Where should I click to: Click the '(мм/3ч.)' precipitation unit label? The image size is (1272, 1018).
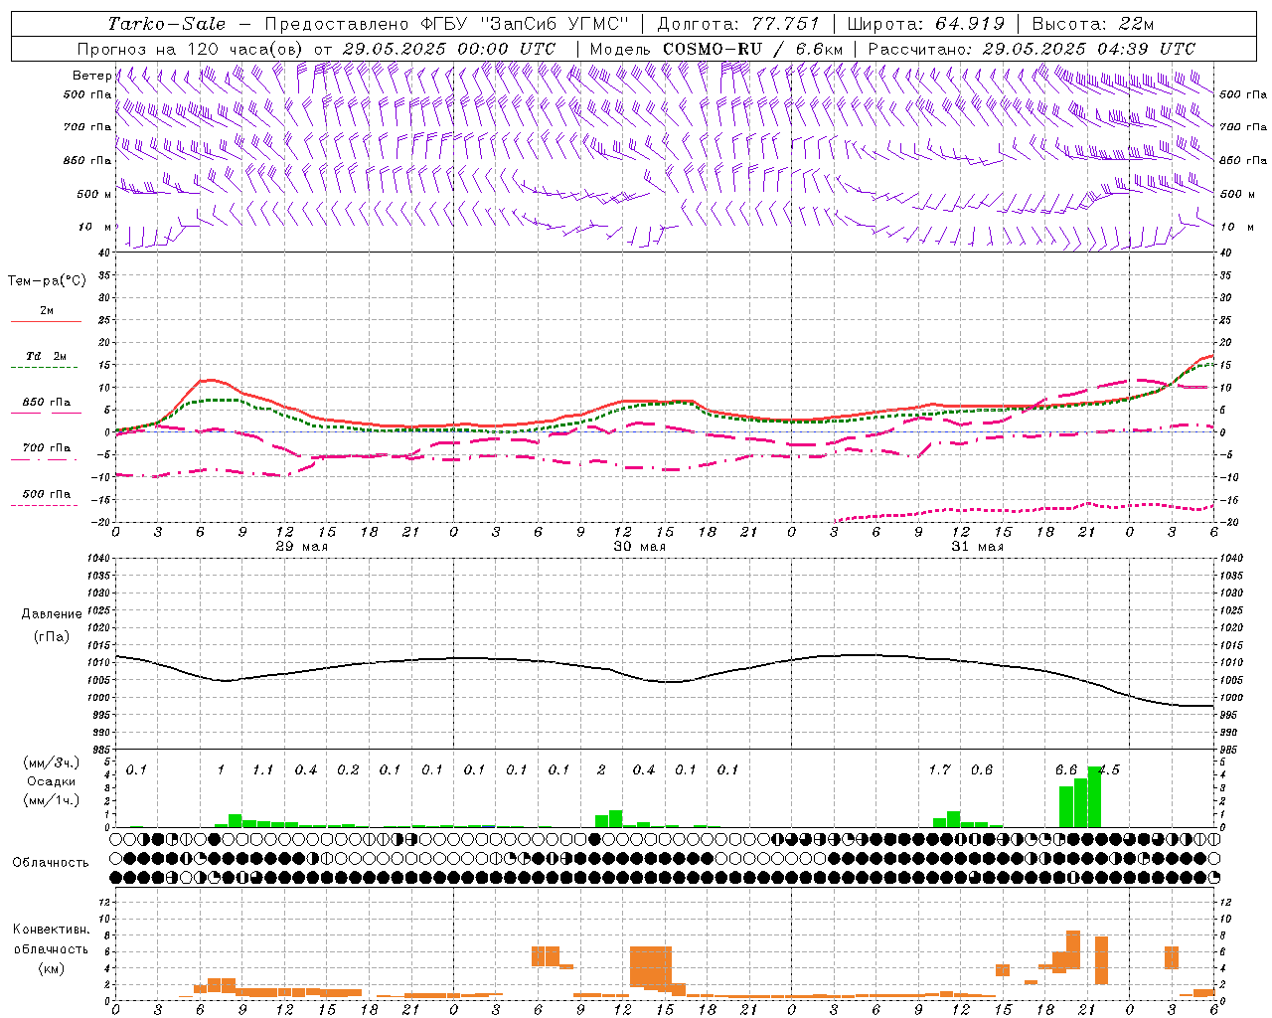pyautogui.click(x=52, y=763)
